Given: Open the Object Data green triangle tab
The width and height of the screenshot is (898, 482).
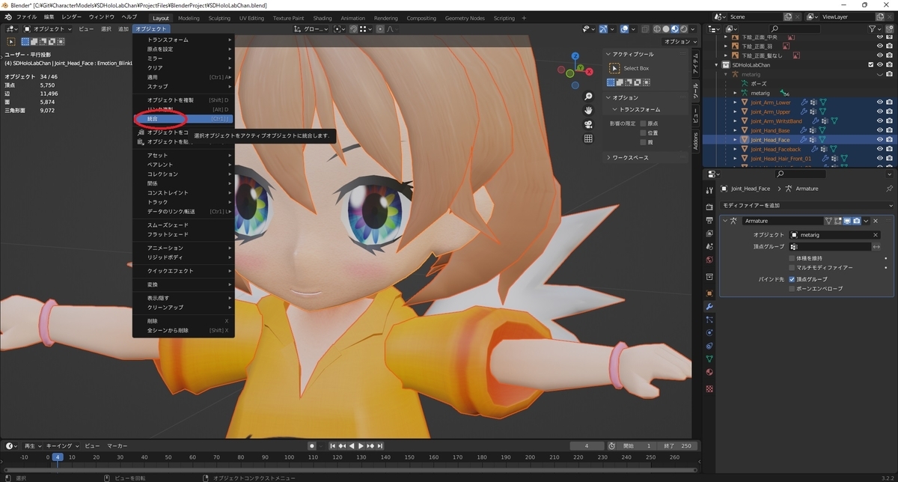Looking at the screenshot, I should pyautogui.click(x=709, y=359).
